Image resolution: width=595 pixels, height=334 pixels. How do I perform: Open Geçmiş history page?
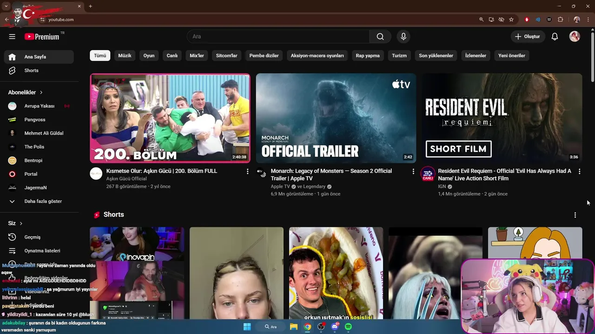pyautogui.click(x=39, y=237)
